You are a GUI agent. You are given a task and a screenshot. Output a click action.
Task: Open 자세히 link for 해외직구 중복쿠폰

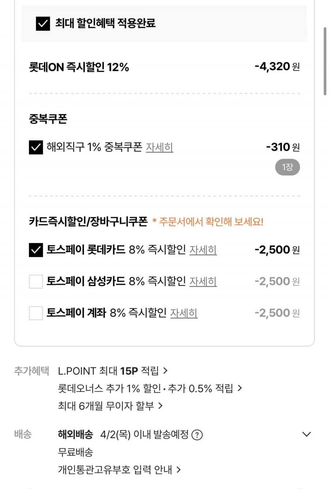tap(159, 147)
